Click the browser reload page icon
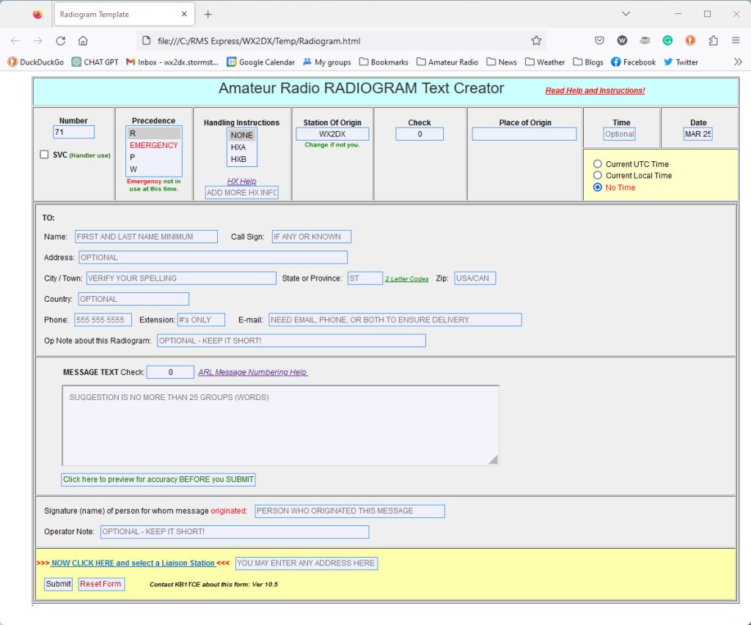This screenshot has height=625, width=751. tap(61, 41)
